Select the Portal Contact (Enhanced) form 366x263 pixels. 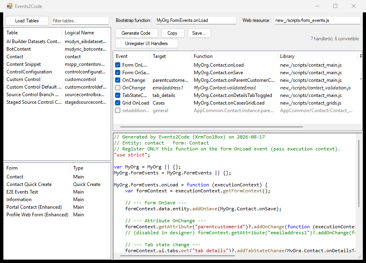pos(57,207)
